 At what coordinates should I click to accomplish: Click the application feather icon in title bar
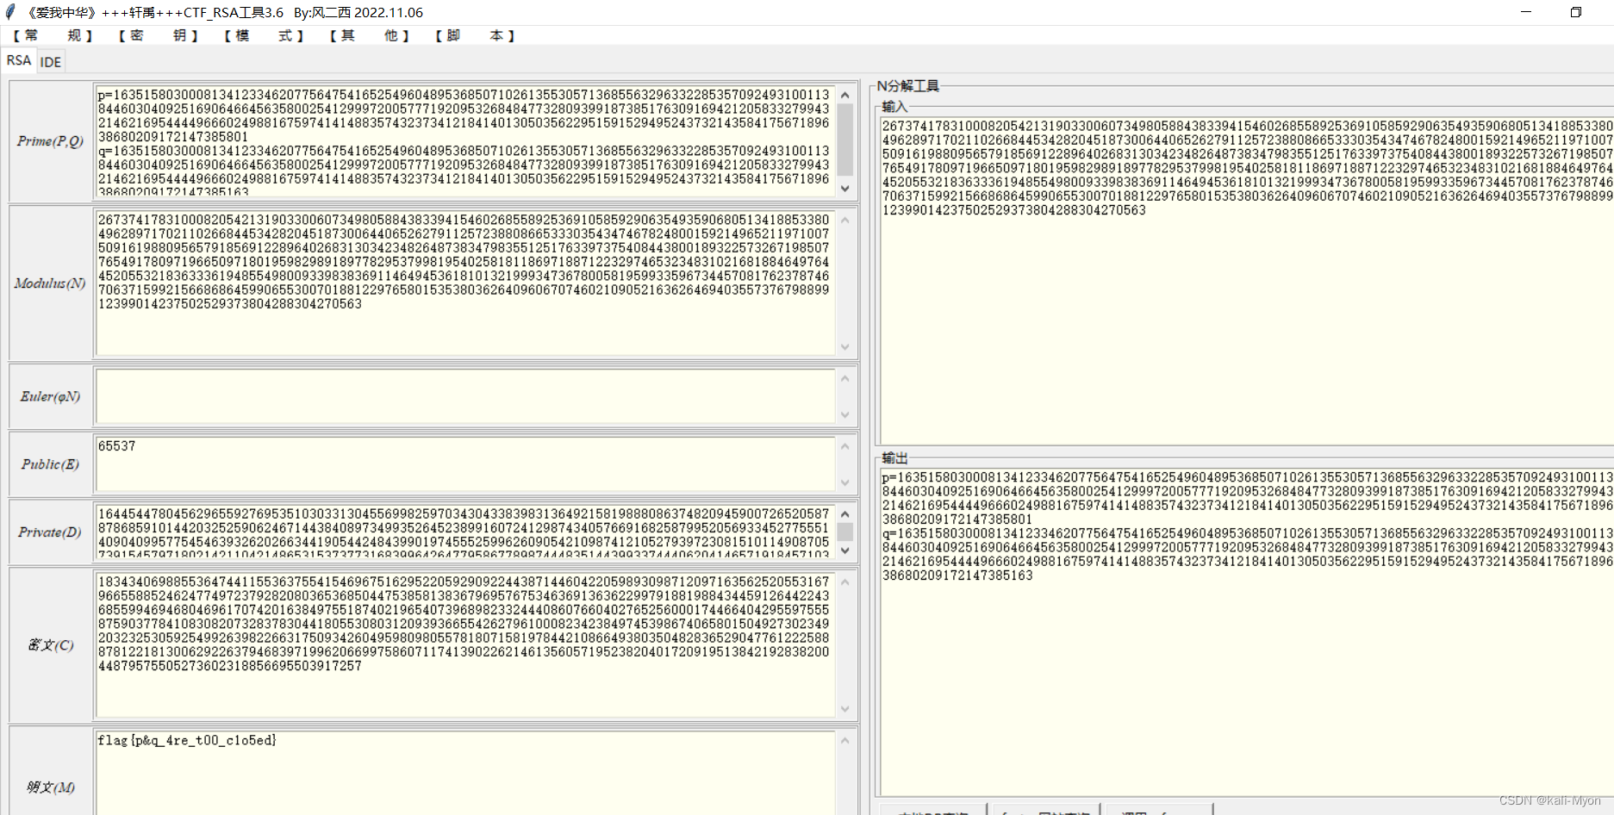[10, 12]
